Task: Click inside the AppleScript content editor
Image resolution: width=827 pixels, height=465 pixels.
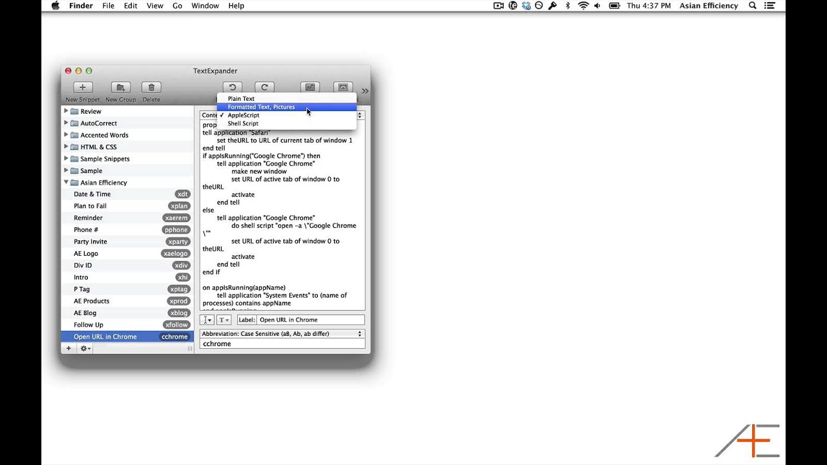Action: tap(282, 216)
